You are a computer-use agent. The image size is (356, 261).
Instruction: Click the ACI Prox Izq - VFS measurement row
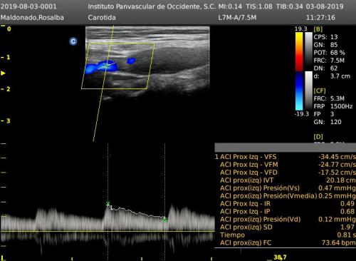pyautogui.click(x=286, y=157)
